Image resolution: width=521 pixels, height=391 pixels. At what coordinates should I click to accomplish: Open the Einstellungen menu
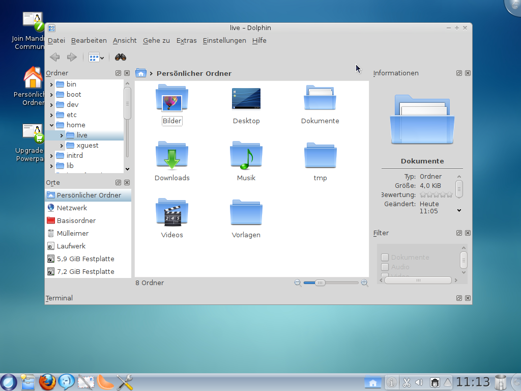coord(224,41)
